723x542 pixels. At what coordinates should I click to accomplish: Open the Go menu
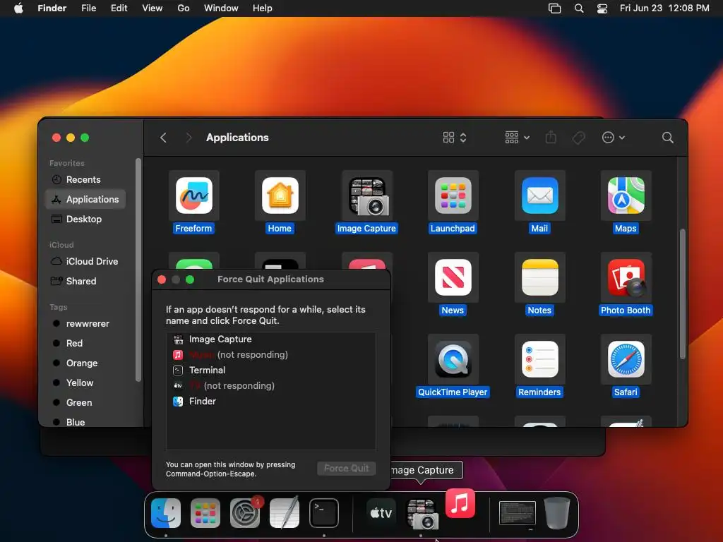[x=184, y=8]
